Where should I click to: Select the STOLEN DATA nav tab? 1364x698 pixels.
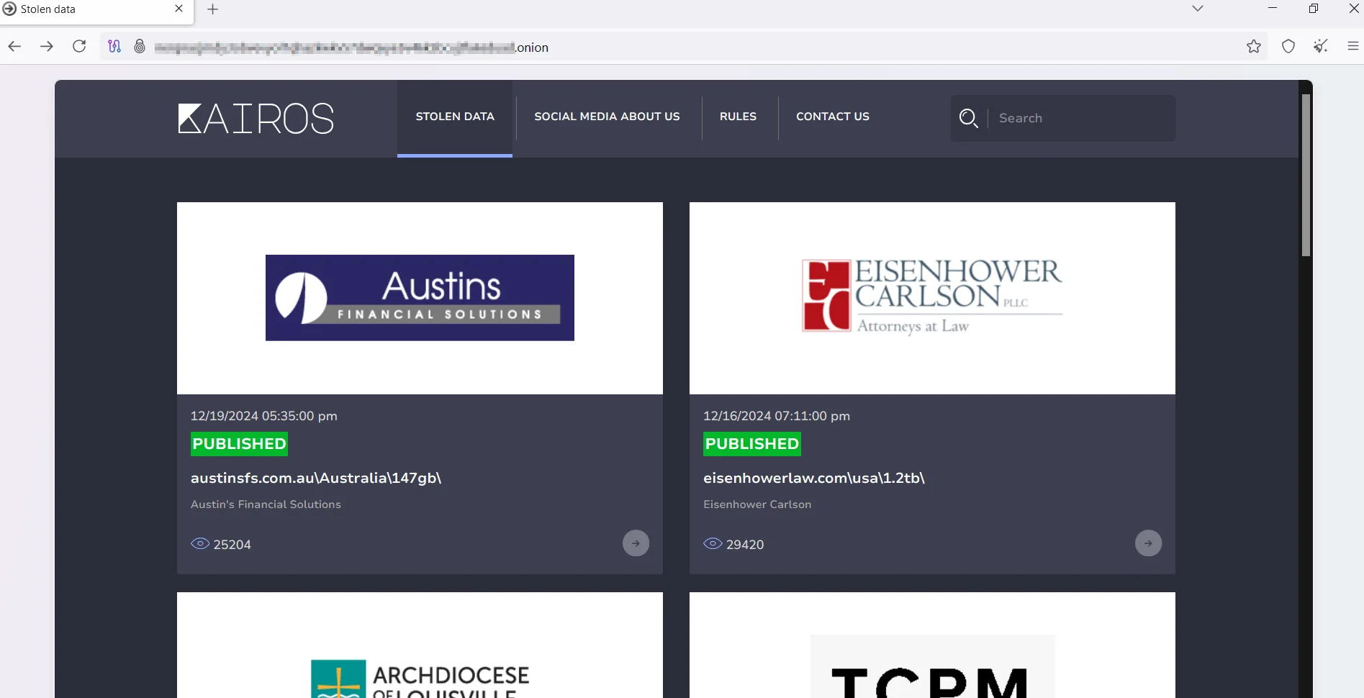tap(455, 117)
